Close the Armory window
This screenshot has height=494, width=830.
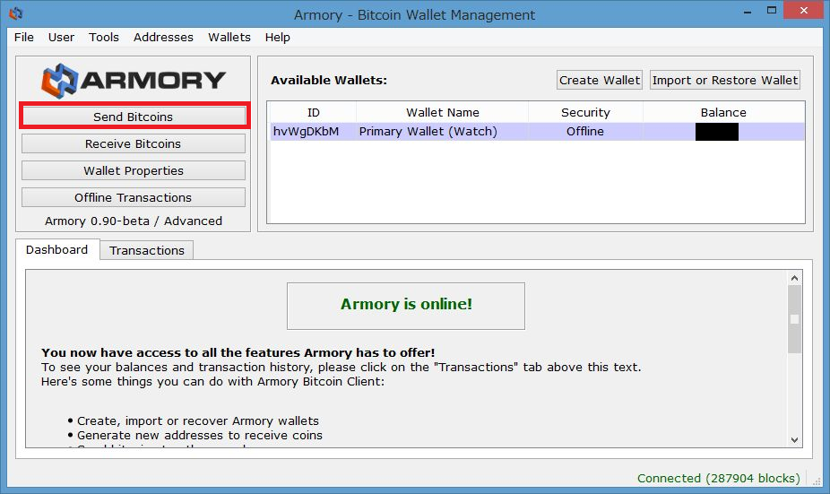point(803,10)
